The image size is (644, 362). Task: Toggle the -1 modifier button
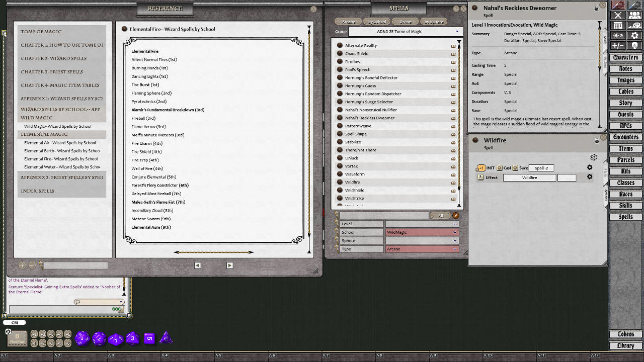[34, 343]
